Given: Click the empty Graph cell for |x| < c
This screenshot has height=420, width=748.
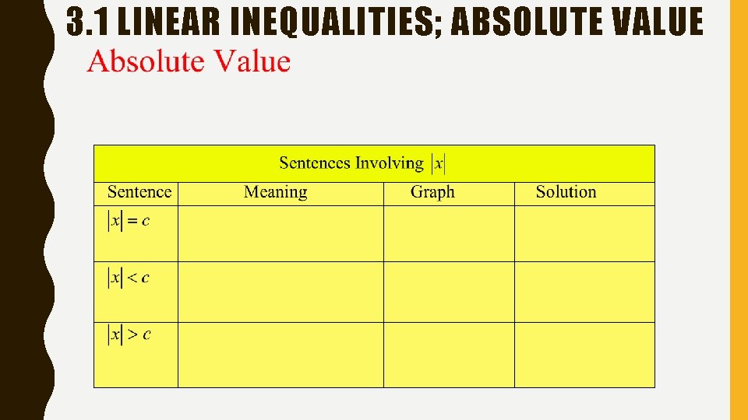Looking at the screenshot, I should click(x=449, y=292).
